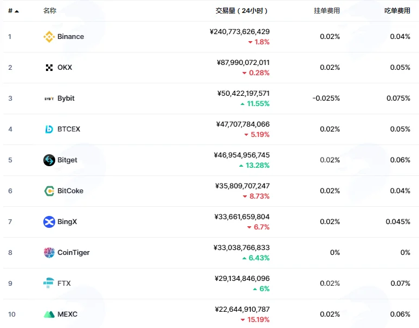Click BitCoke's 8.73% volume change
This screenshot has width=419, height=328.
point(256,196)
